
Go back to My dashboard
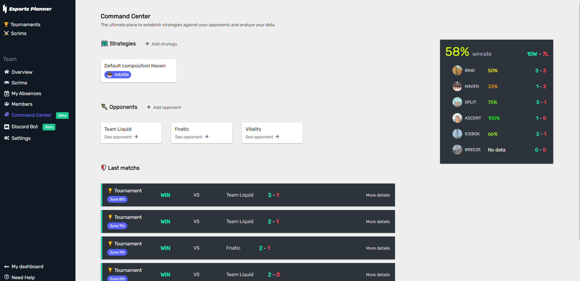point(27,267)
